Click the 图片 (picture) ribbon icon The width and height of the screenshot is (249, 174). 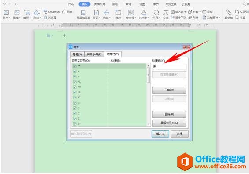coord(6,12)
